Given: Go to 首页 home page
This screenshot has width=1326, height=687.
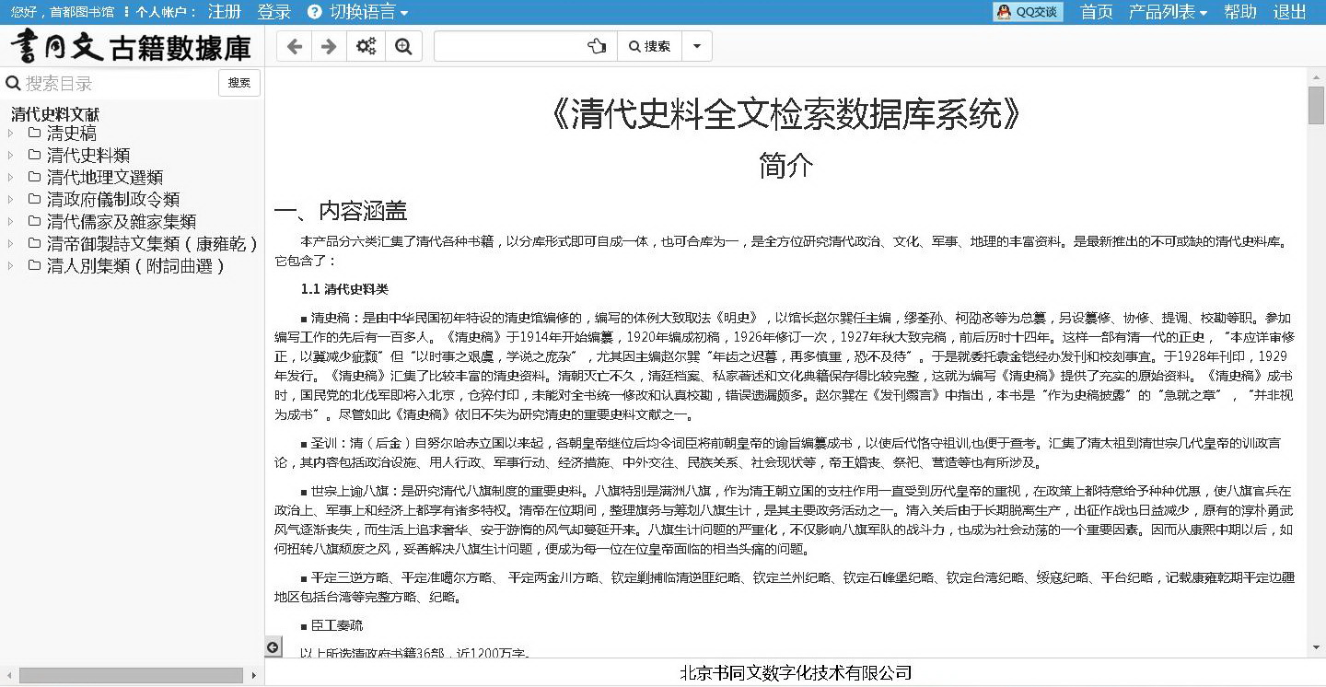Looking at the screenshot, I should 1096,12.
